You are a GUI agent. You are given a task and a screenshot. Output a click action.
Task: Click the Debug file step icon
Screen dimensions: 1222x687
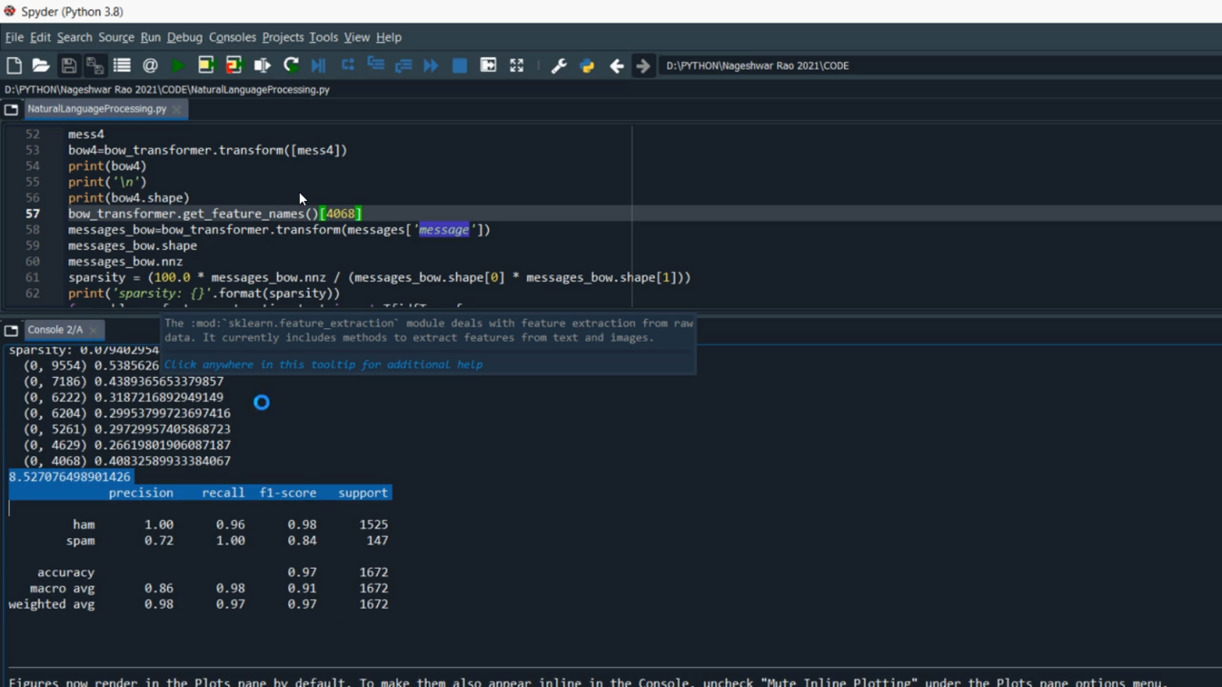click(x=319, y=66)
